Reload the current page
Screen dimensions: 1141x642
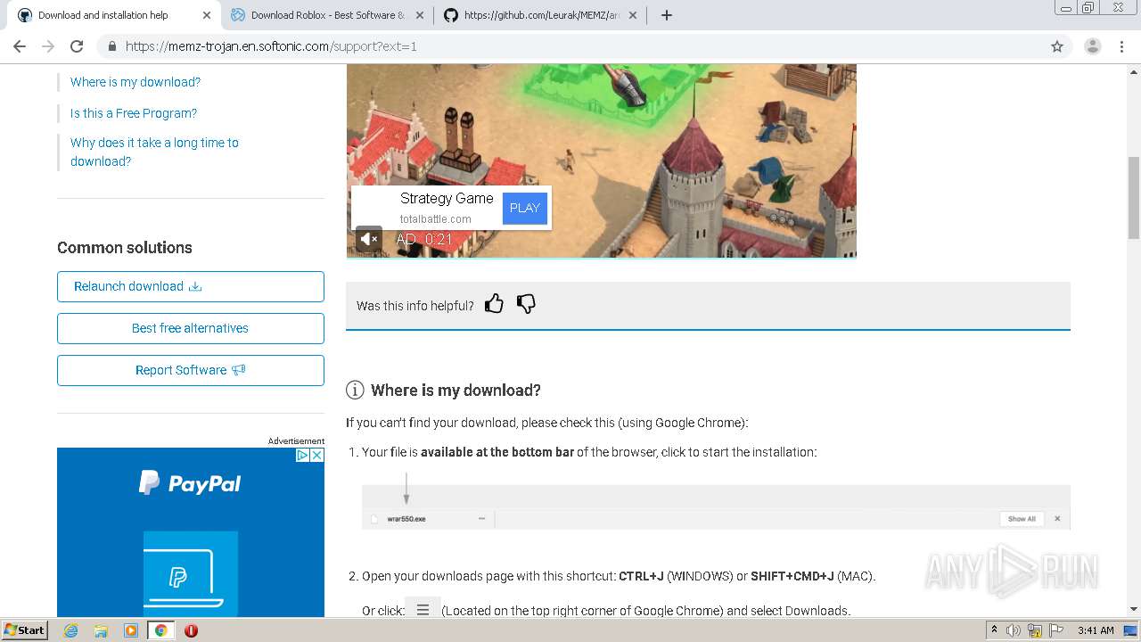pyautogui.click(x=77, y=46)
